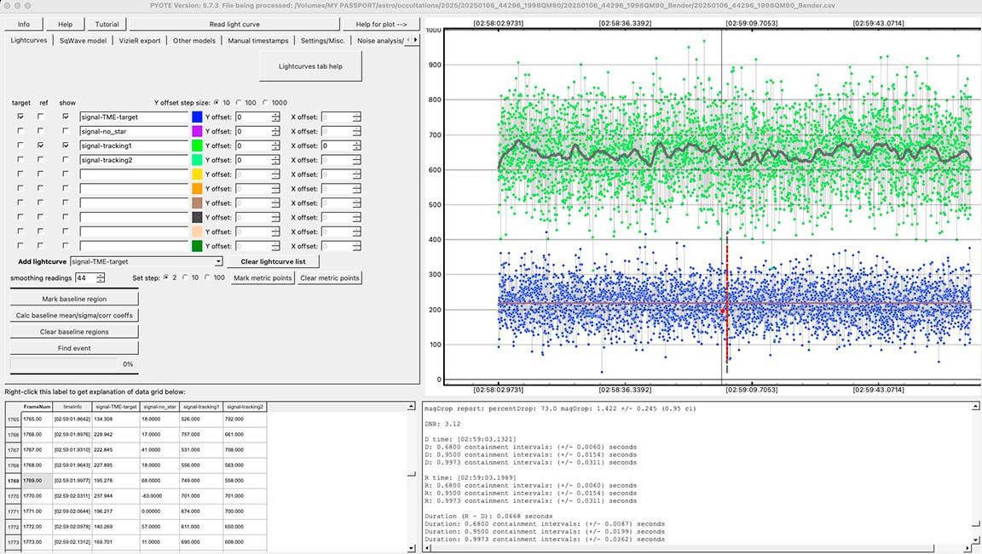
Task: Click the smoothing readings stepper arrows
Action: point(101,277)
